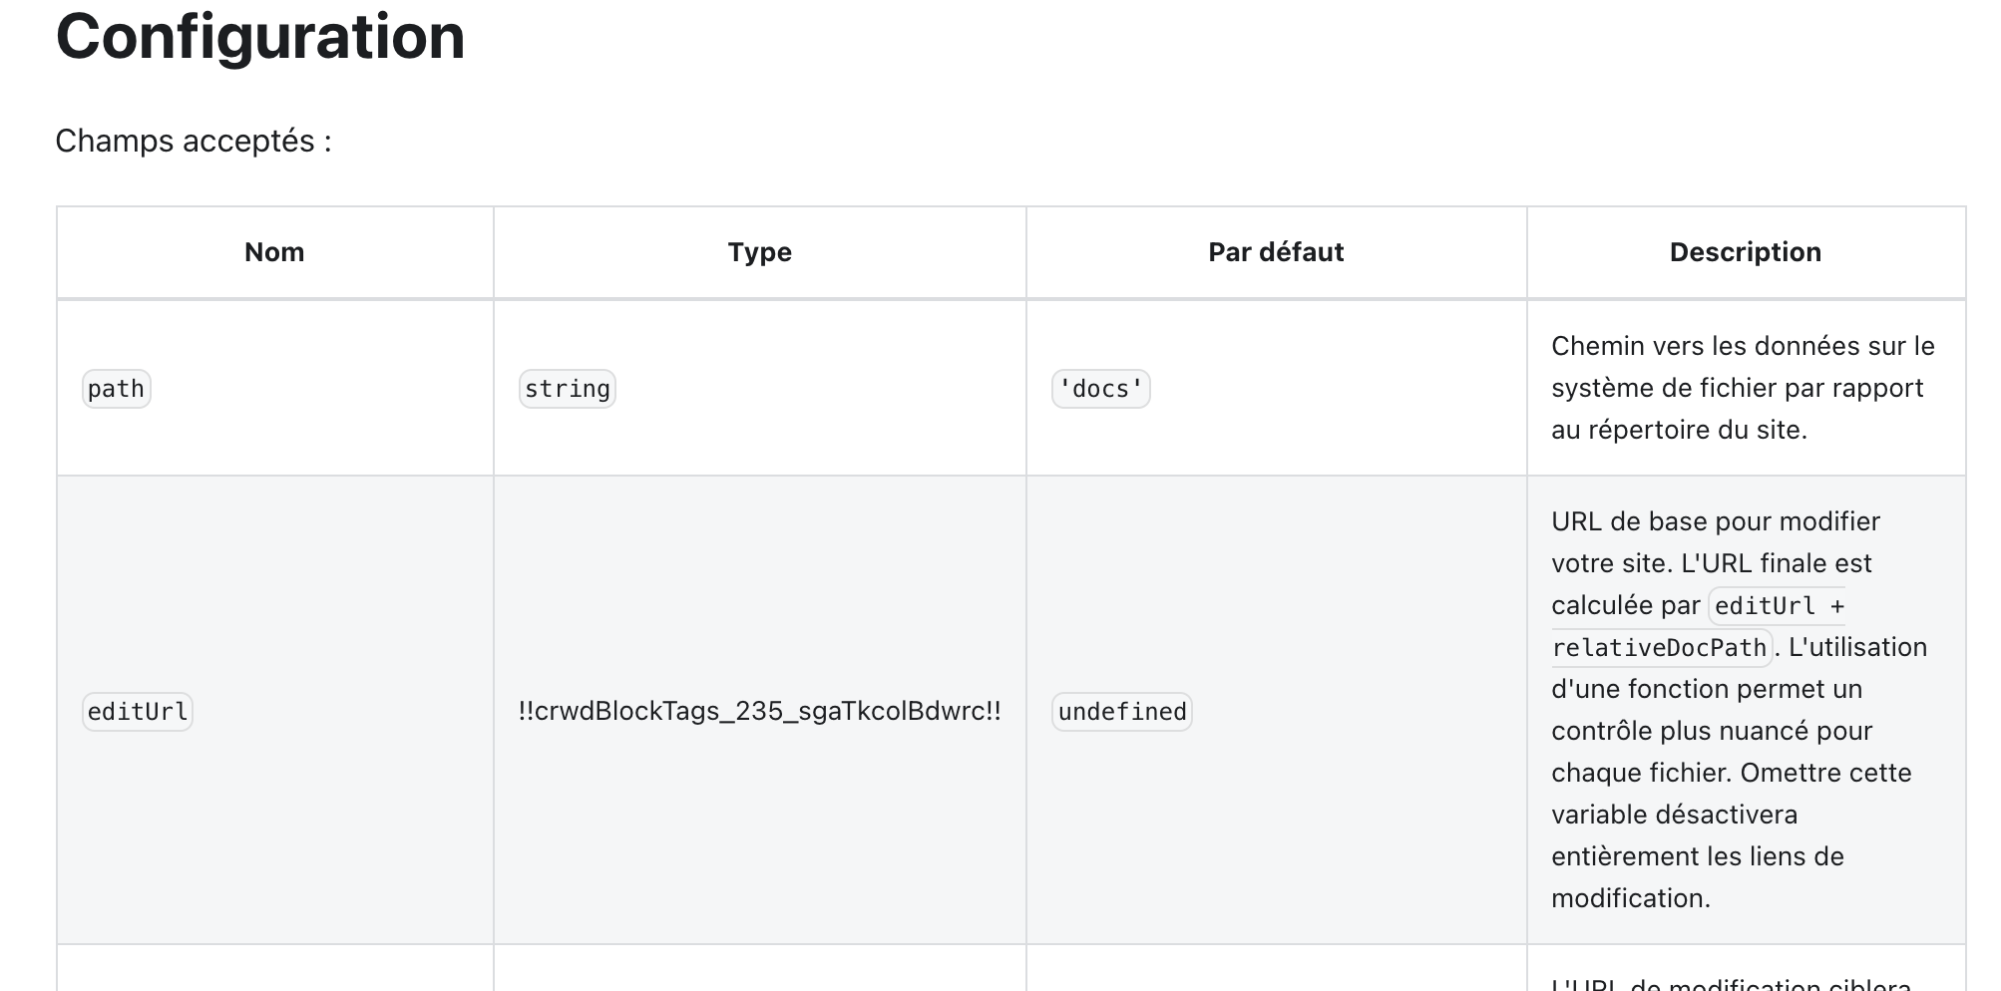2001x991 pixels.
Task: Click the 'editUrl' code label in Nom column
Action: click(x=137, y=712)
